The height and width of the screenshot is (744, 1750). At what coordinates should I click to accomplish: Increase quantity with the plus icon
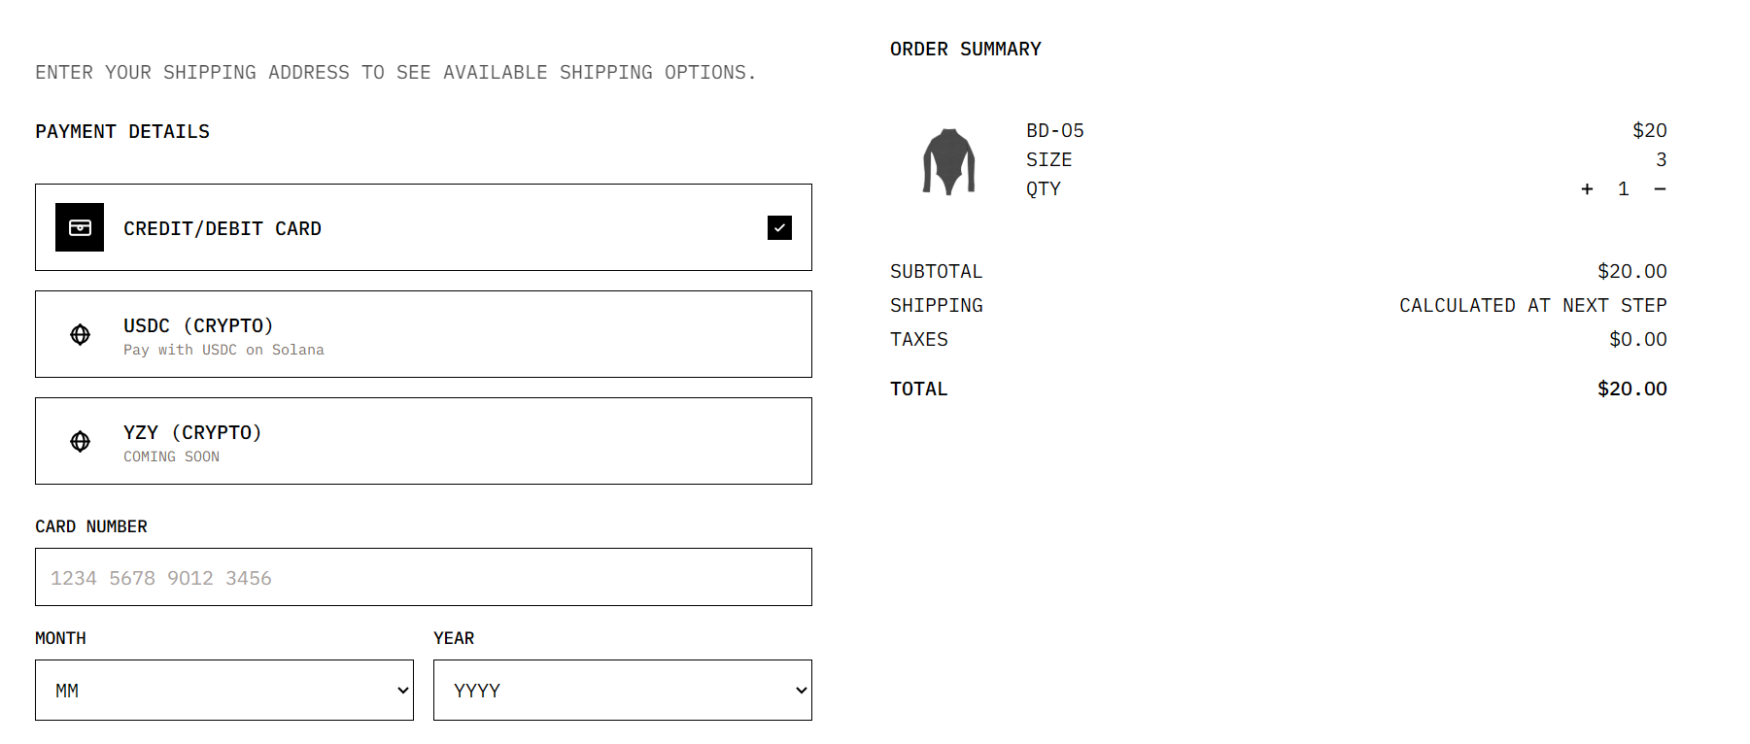1587,188
